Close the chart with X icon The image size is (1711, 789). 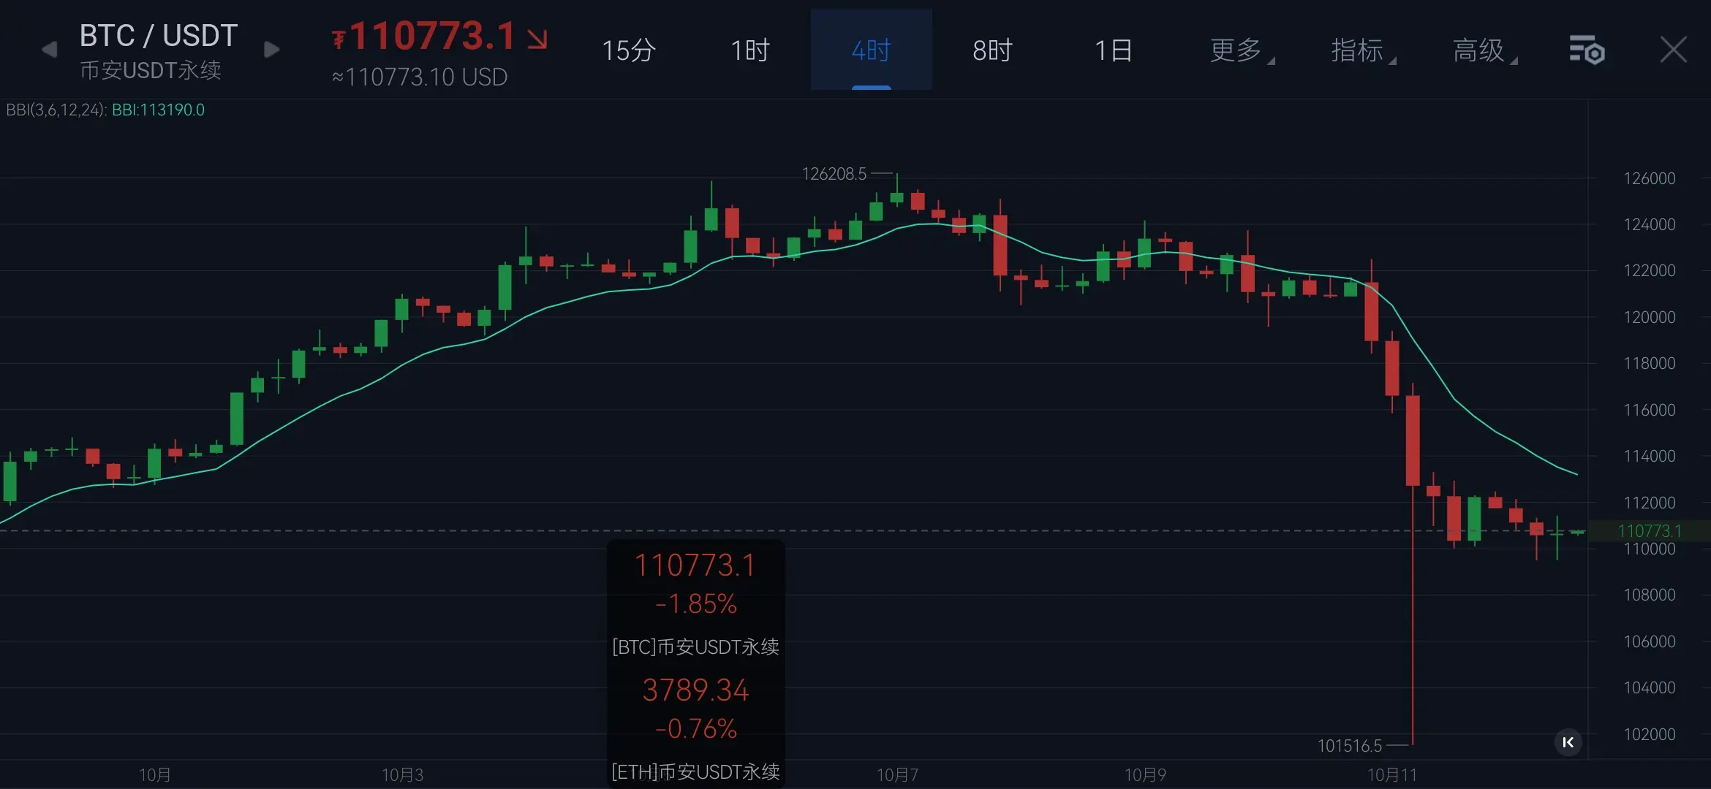tap(1673, 50)
